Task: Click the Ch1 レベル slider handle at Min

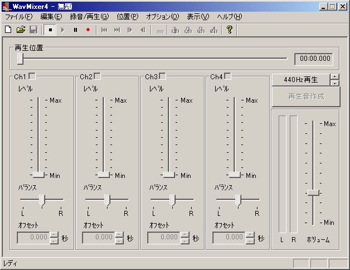Action: click(x=38, y=175)
